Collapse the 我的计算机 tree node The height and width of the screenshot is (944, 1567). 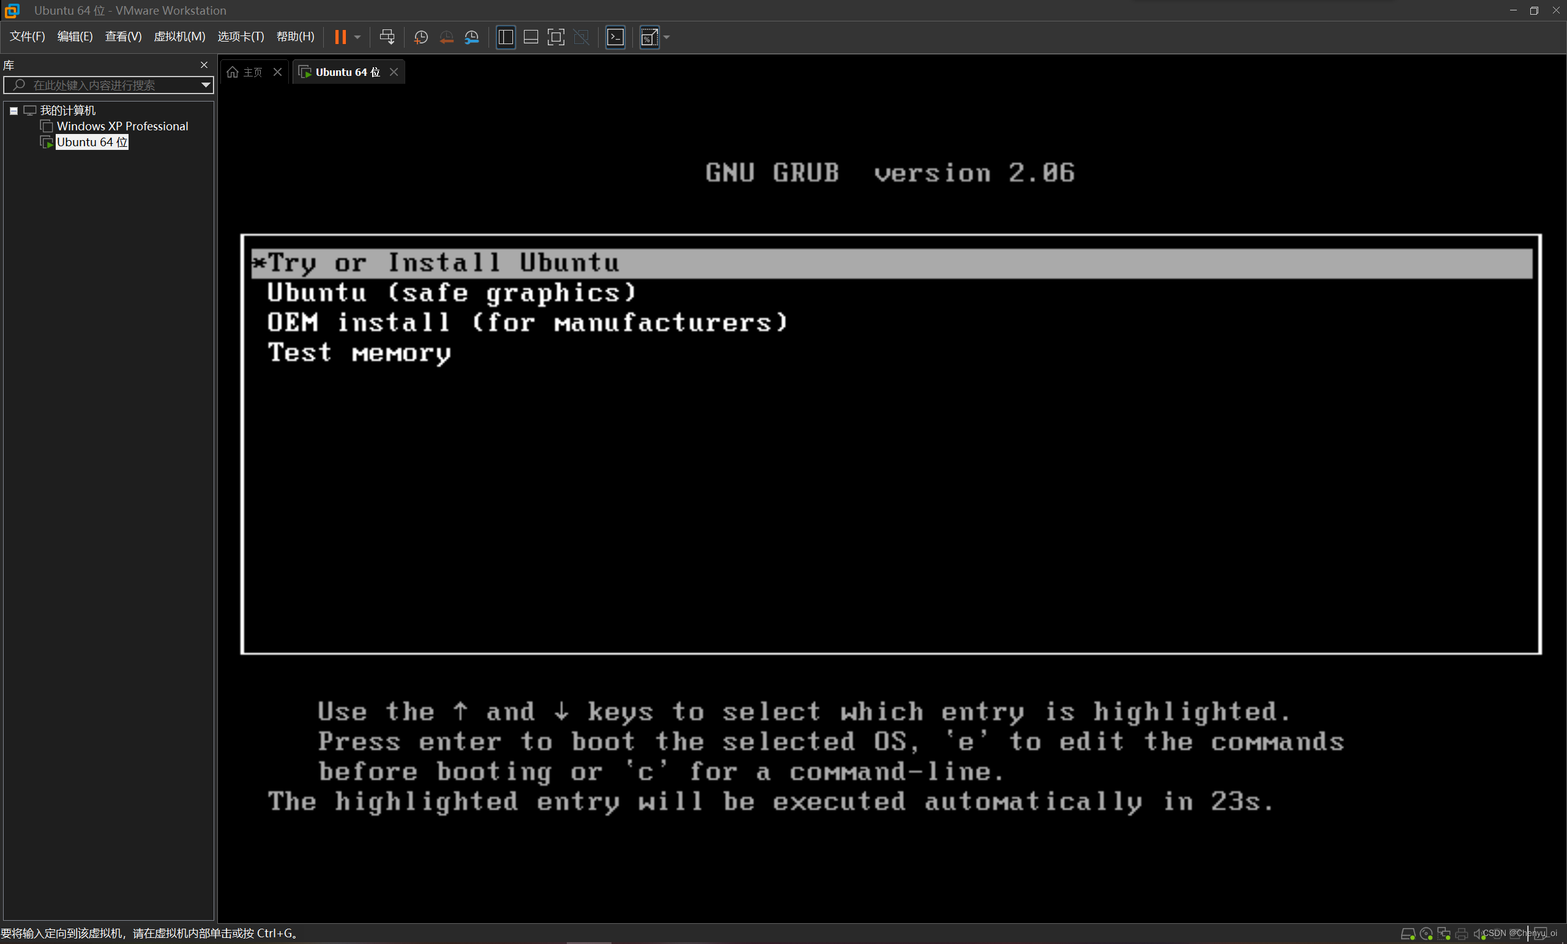pyautogui.click(x=13, y=111)
